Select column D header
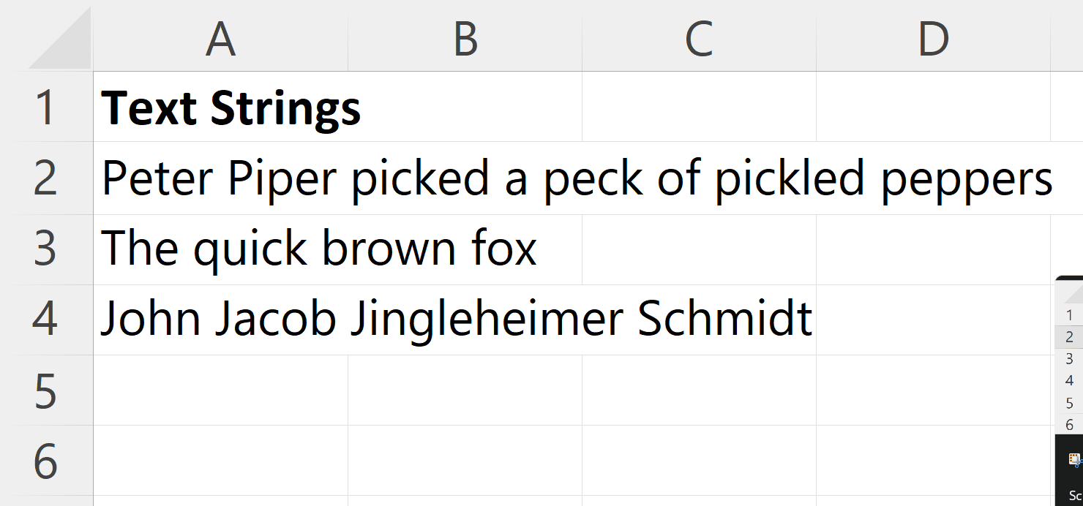1083x506 pixels. pyautogui.click(x=933, y=39)
